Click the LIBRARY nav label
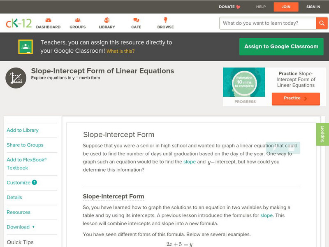 pos(107,27)
